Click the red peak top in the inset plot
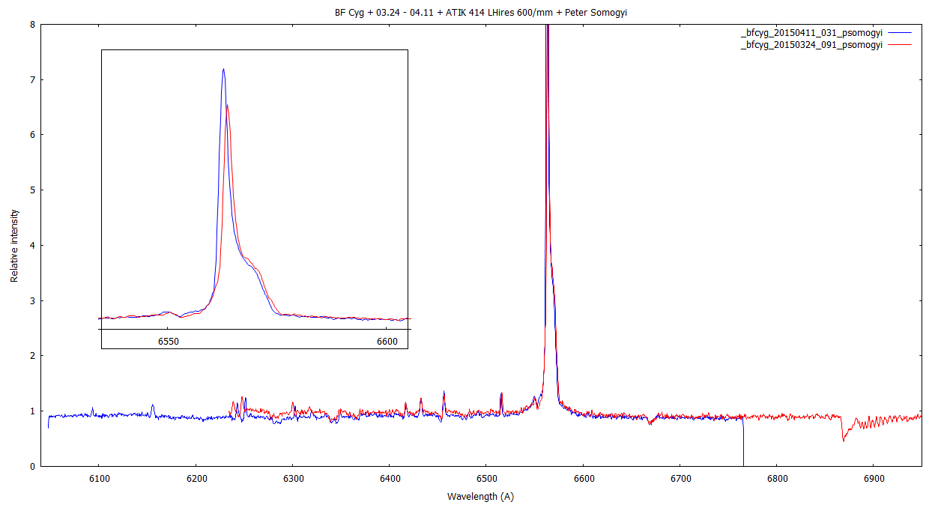 tap(227, 106)
